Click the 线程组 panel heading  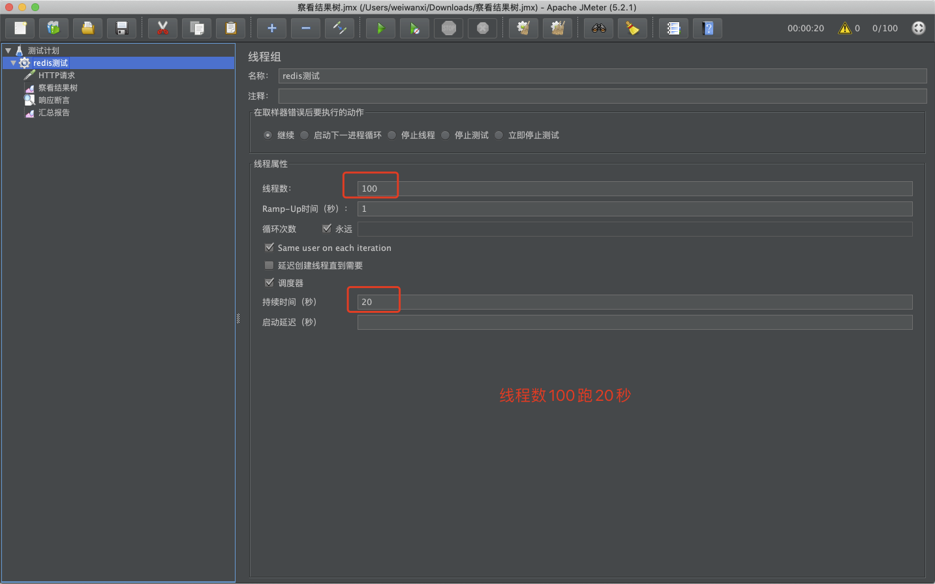(264, 57)
